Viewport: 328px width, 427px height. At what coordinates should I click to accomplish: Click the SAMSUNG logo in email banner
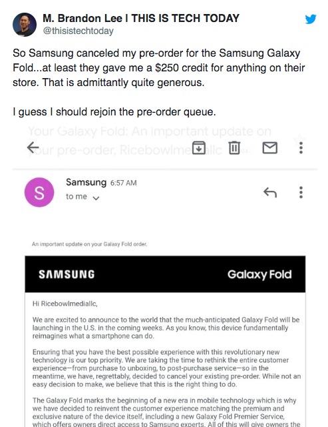pos(67,274)
